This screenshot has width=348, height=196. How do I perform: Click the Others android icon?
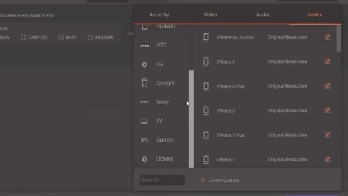[145, 159]
